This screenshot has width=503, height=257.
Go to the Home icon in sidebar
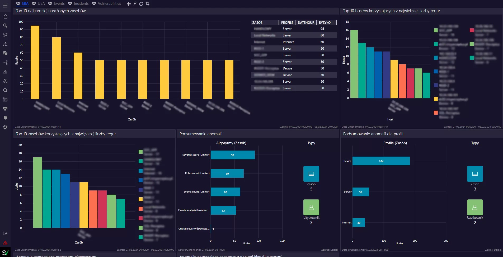5,17
